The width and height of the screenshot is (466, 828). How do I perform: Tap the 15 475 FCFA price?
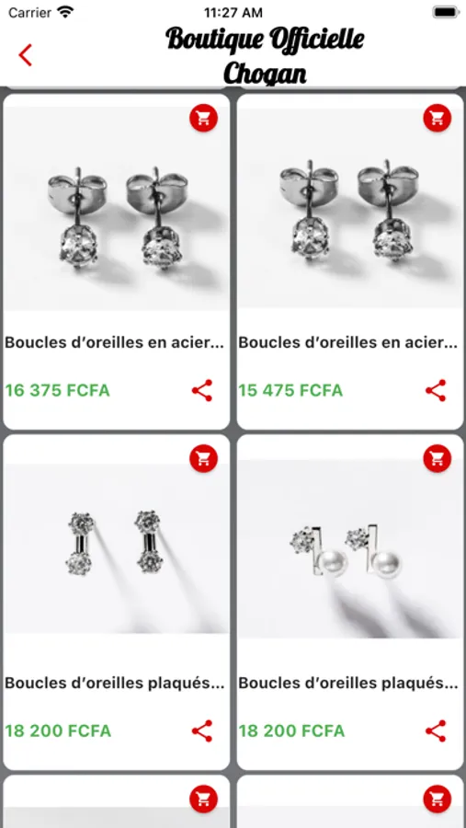point(290,391)
